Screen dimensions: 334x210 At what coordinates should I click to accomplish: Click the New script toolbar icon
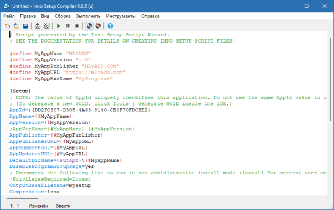[7, 26]
